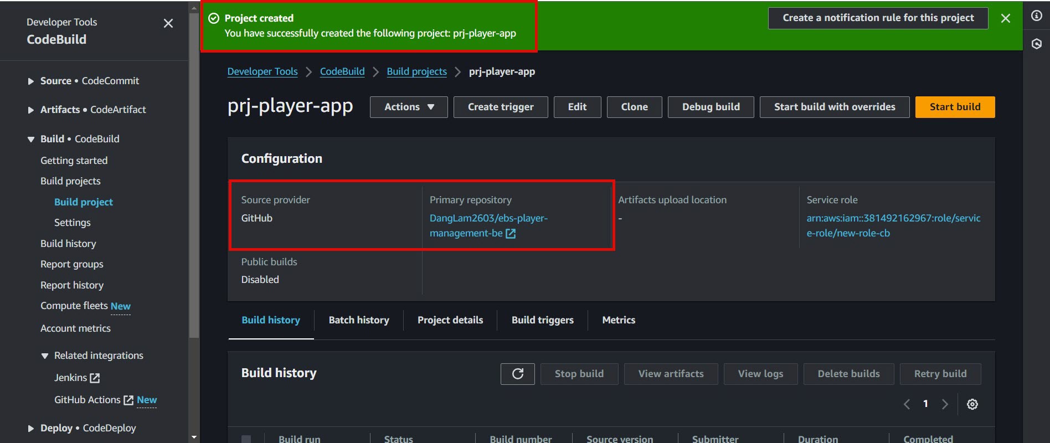1050x443 pixels.
Task: Create a notification rule for this project
Action: (x=878, y=18)
